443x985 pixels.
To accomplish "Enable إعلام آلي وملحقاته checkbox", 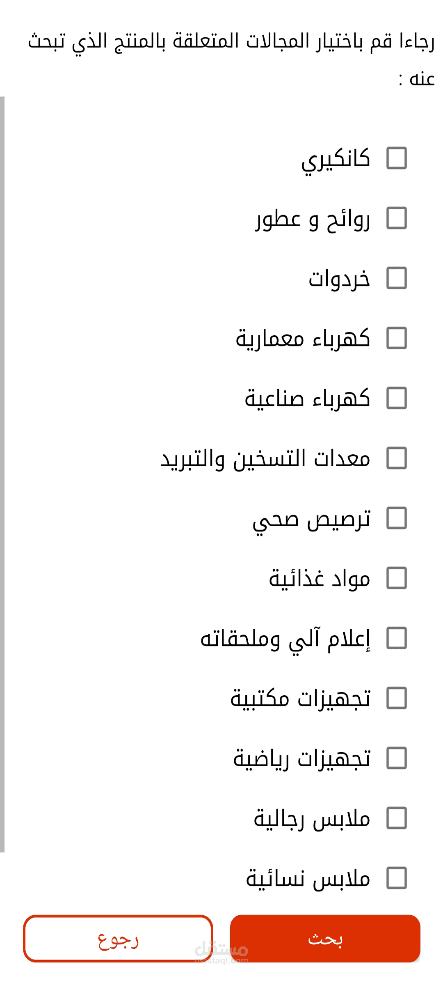I will [x=396, y=638].
